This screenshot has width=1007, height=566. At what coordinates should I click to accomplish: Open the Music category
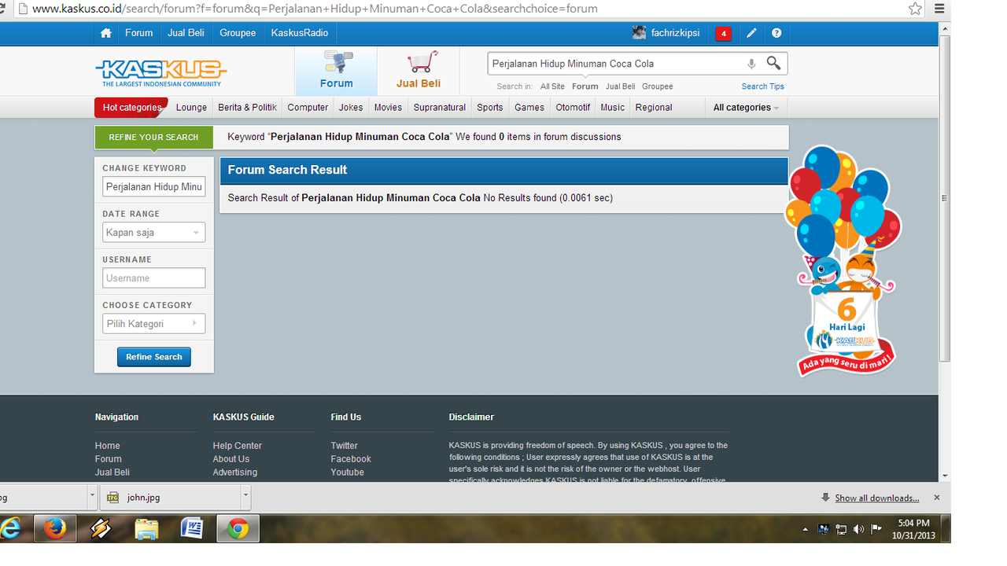[613, 108]
